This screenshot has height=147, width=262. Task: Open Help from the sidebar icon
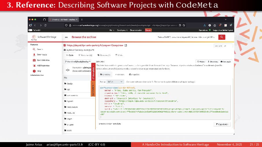(34, 71)
